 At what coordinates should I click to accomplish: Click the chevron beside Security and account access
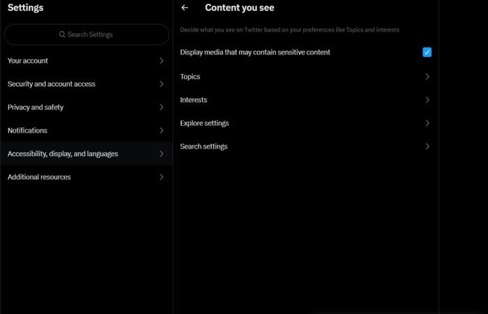point(161,84)
